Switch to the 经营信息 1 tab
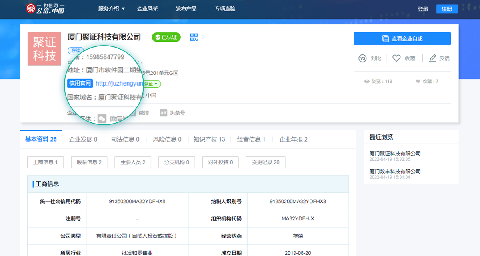Image resolution: width=480 pixels, height=256 pixels. [251, 139]
